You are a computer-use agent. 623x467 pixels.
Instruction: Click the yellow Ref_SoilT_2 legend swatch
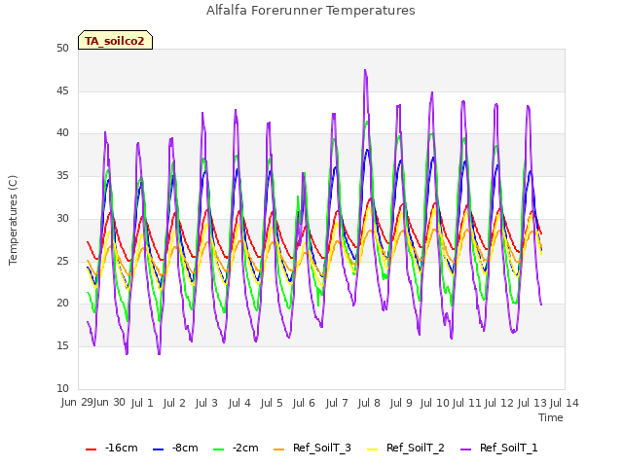(x=372, y=449)
